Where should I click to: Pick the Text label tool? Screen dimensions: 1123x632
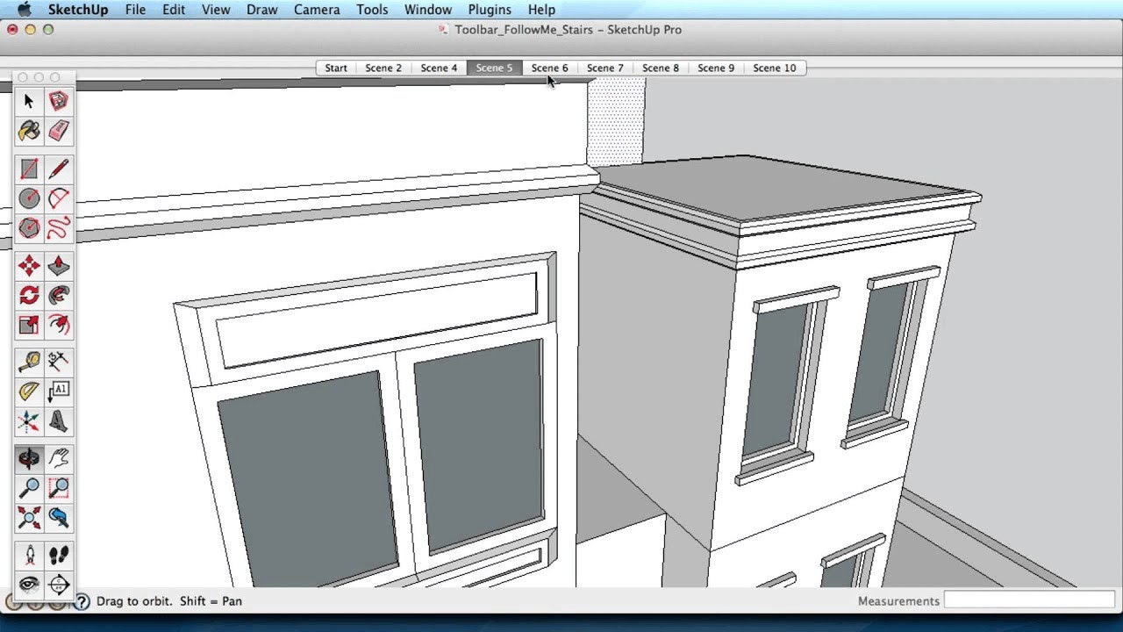point(59,391)
